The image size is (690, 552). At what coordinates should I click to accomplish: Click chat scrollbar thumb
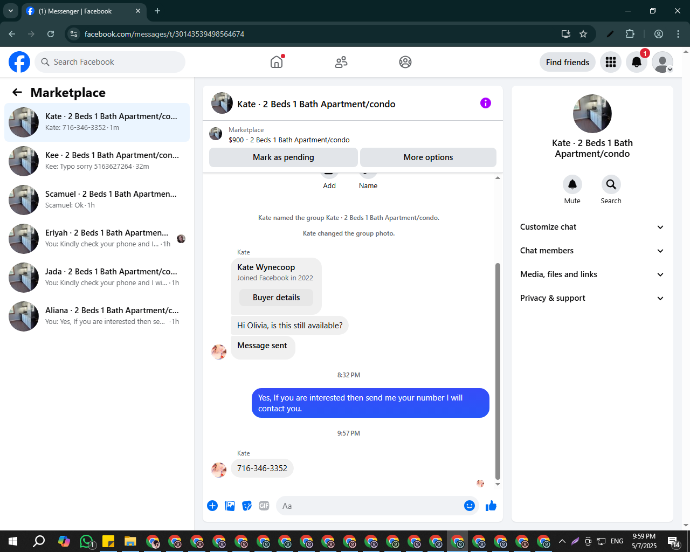498,371
